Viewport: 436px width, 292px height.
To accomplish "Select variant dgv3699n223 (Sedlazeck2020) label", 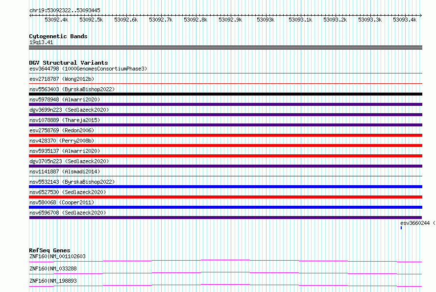I will [x=69, y=110].
